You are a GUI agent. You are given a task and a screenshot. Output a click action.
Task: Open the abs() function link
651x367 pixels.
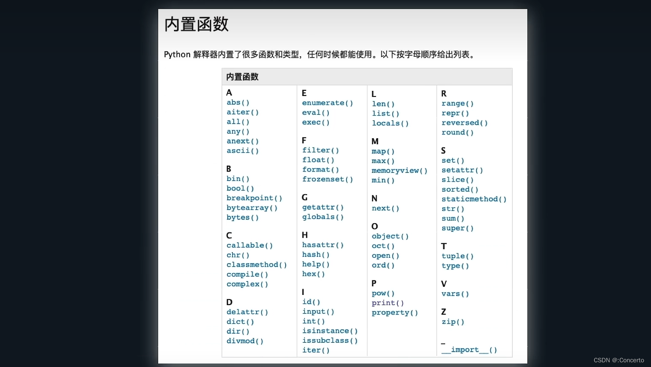click(x=238, y=102)
